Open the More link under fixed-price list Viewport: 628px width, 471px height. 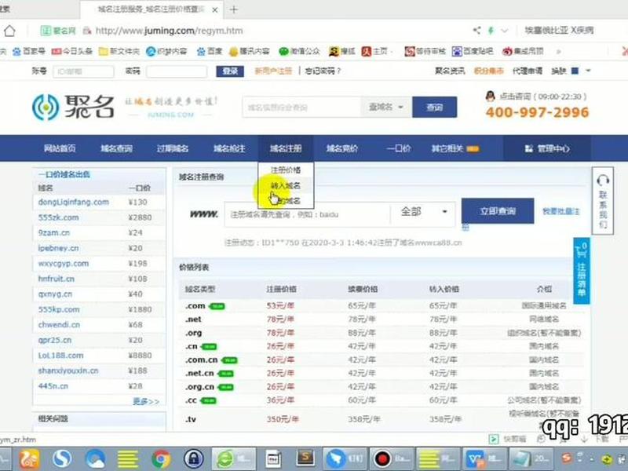coord(146,401)
